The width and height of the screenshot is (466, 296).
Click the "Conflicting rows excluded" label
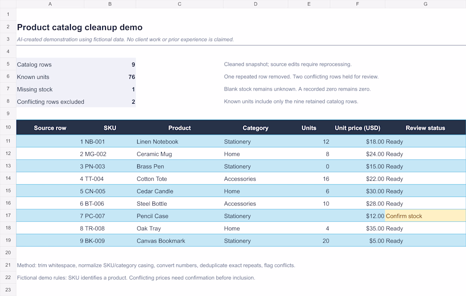[x=50, y=102]
